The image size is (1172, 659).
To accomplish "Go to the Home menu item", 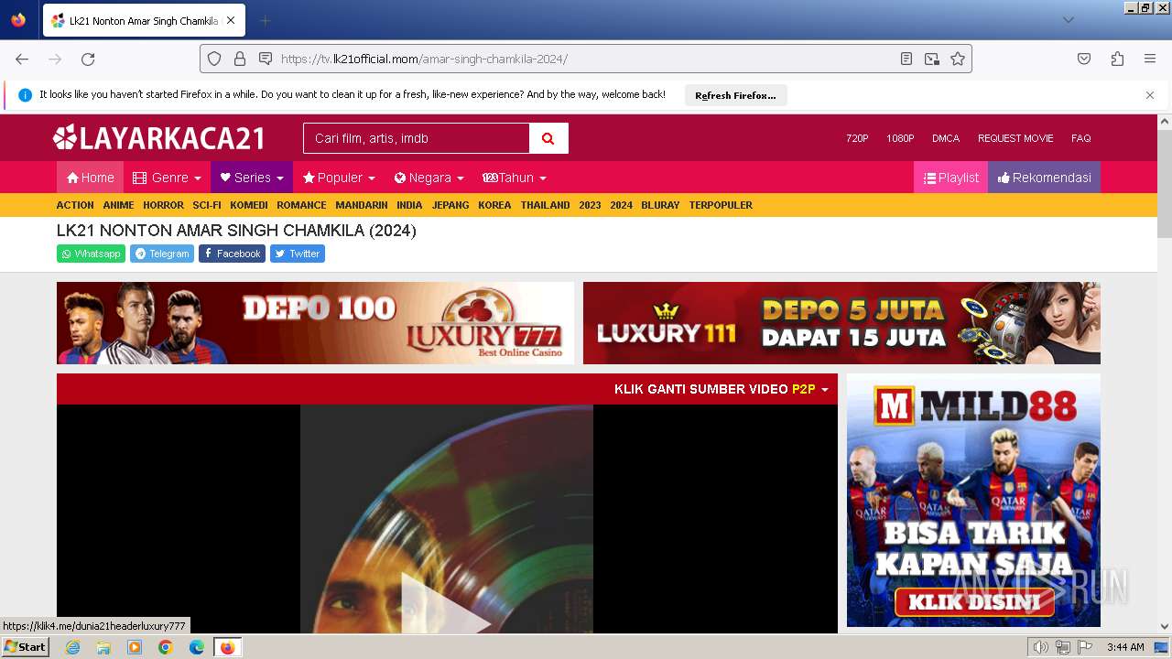I will [x=90, y=178].
